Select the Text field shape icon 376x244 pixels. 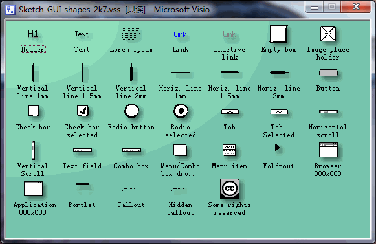pos(82,150)
